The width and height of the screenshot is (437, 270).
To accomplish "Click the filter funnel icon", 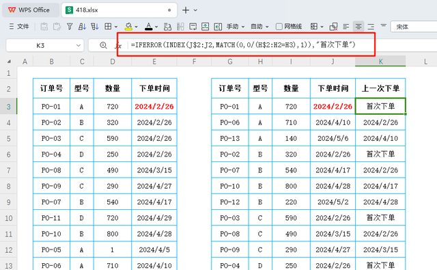I will 70,27.
